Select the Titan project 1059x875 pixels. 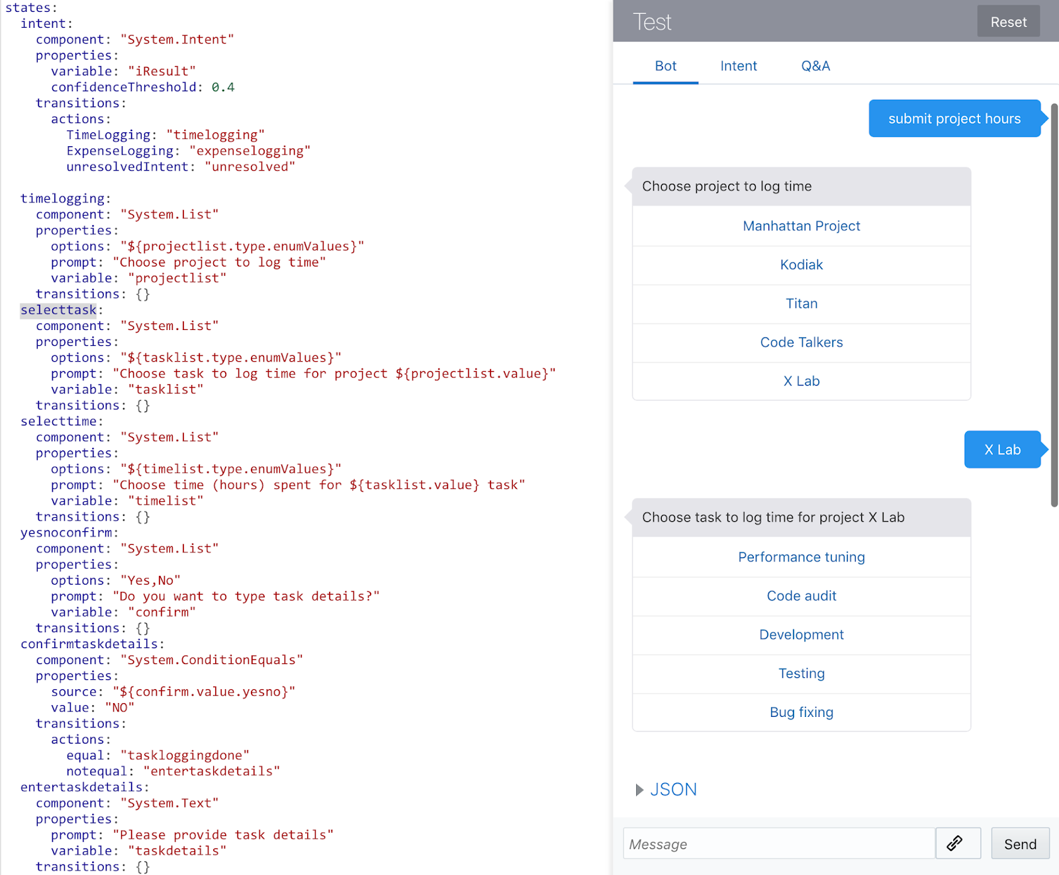tap(801, 303)
